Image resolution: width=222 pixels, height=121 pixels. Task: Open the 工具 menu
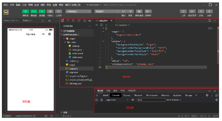(x=24, y=5)
